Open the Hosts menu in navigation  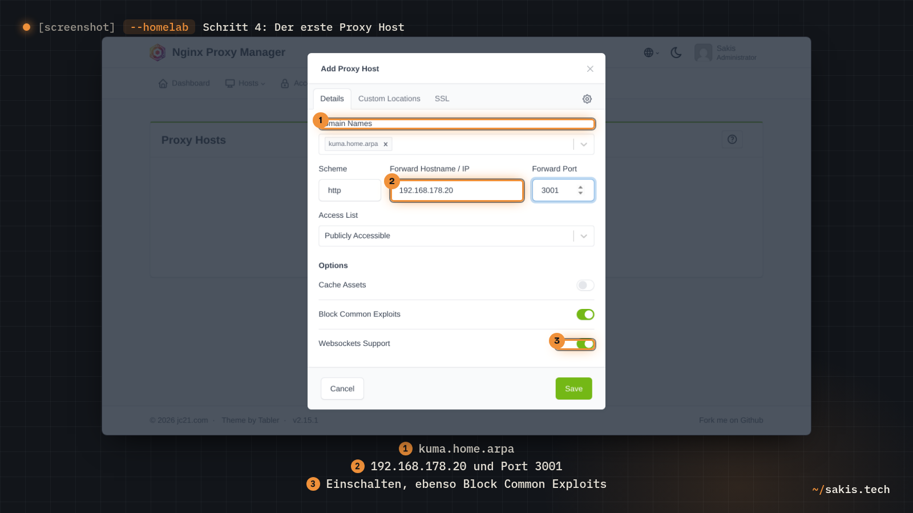(x=245, y=83)
